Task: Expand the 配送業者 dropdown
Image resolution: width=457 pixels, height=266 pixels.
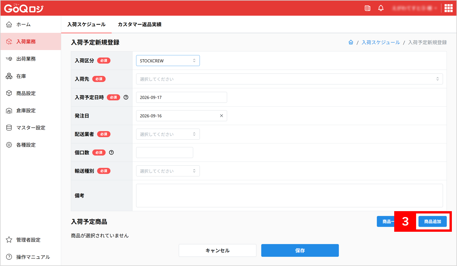Action: pos(168,134)
